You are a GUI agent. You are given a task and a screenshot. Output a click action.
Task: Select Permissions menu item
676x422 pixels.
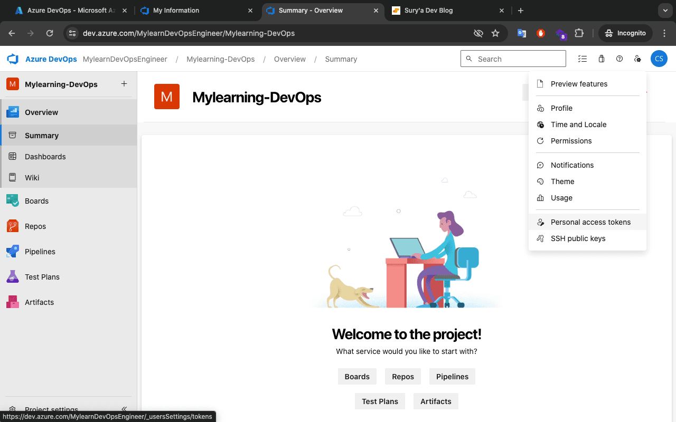click(x=587, y=141)
